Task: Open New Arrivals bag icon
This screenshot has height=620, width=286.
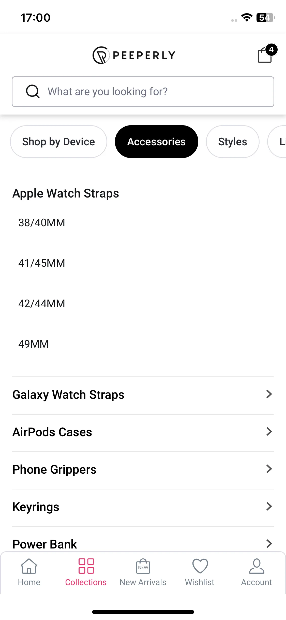Action: pos(143,566)
